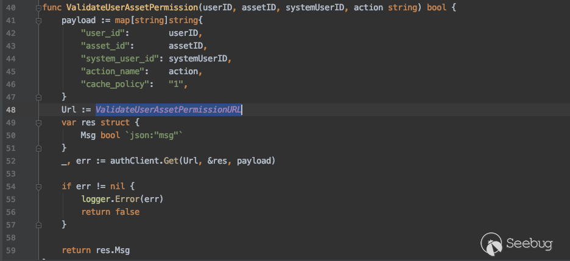Click the func keyword on line 40

coord(51,8)
